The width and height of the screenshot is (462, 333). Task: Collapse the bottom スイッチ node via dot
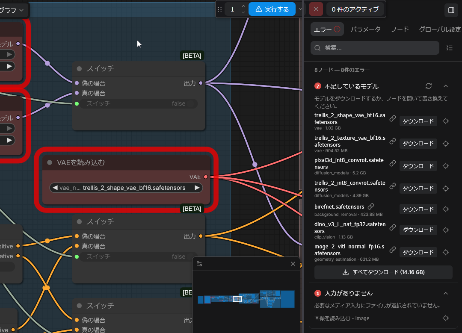coord(79,306)
